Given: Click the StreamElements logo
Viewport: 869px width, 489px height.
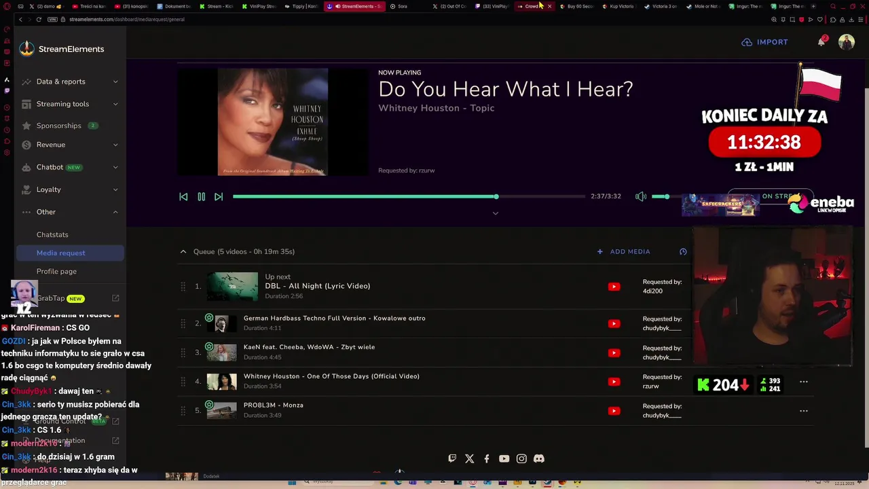Looking at the screenshot, I should pos(62,49).
